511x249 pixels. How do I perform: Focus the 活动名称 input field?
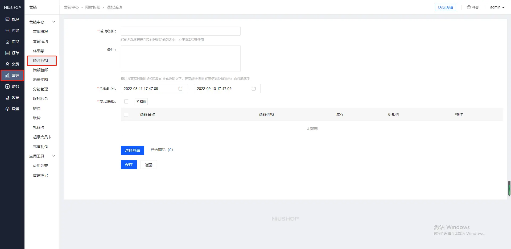(x=180, y=31)
